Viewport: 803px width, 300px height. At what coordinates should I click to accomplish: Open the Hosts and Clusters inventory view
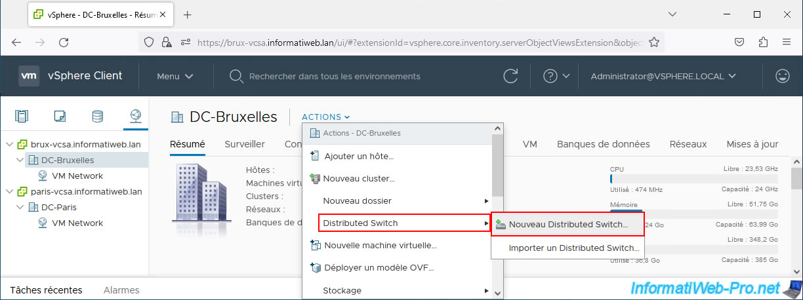click(x=22, y=117)
